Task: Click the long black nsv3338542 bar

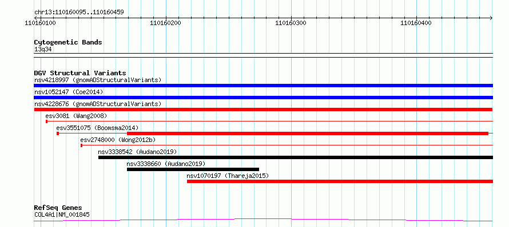Action: click(x=296, y=157)
